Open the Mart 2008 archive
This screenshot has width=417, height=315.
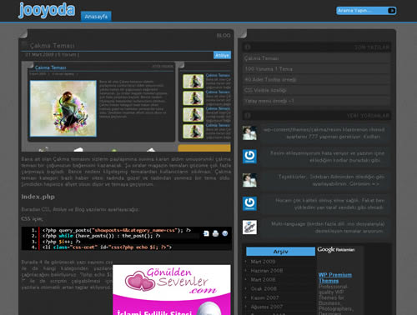tap(263, 279)
